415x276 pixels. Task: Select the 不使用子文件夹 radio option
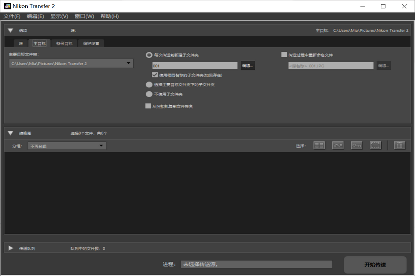(x=149, y=94)
